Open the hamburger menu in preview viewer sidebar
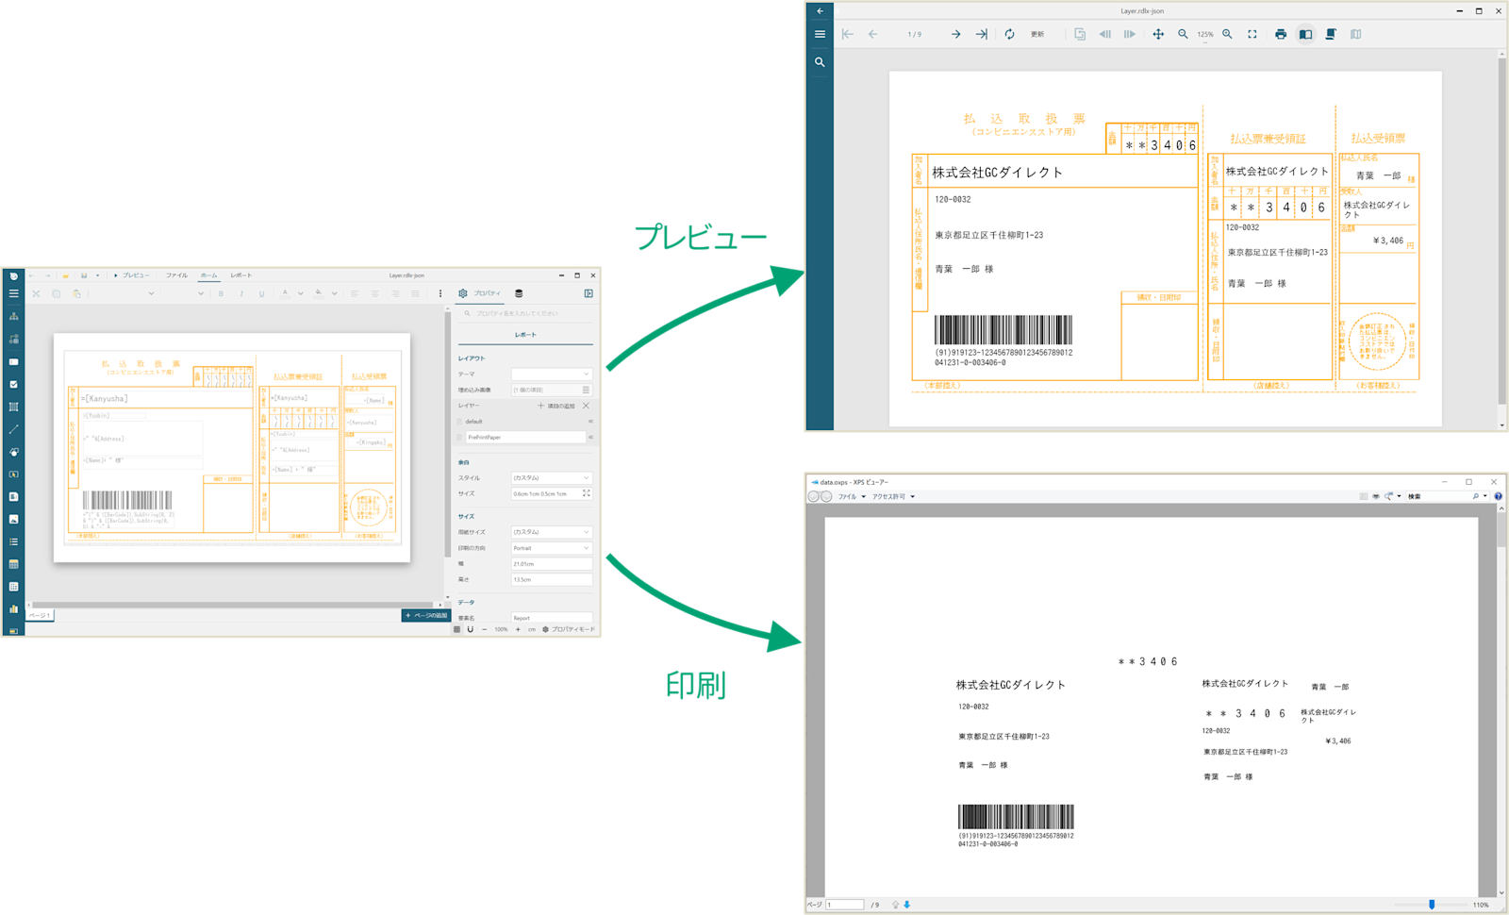Viewport: 1509px width, 915px height. point(820,35)
